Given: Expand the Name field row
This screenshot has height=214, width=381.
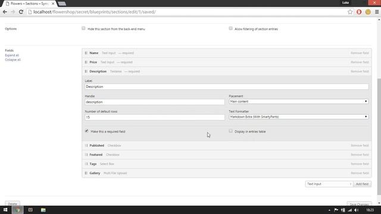Looking at the screenshot, I should click(226, 53).
